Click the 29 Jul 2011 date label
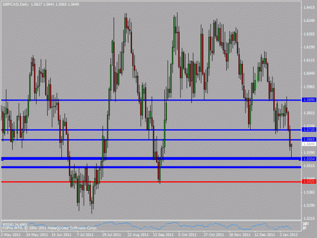This screenshot has width=317, height=238. 112,234
